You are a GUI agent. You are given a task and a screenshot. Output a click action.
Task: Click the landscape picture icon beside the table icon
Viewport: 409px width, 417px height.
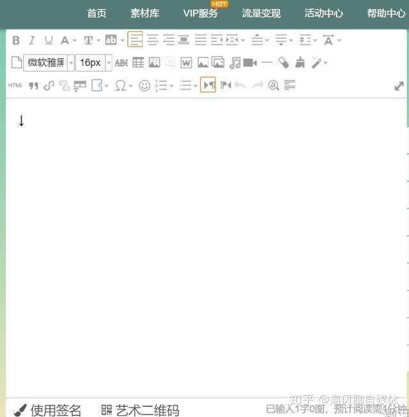(x=155, y=63)
